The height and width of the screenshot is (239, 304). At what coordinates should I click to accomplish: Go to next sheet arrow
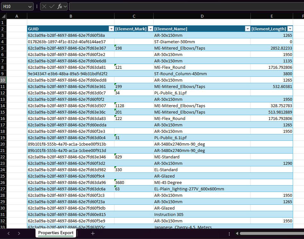[x=19, y=233]
